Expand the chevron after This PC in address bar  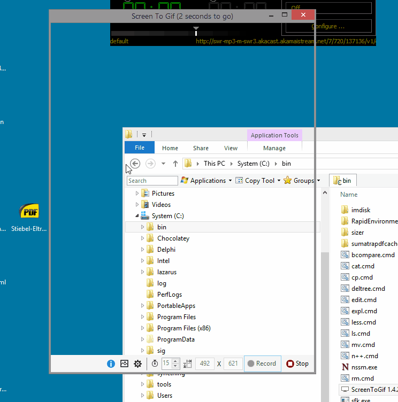click(x=232, y=164)
